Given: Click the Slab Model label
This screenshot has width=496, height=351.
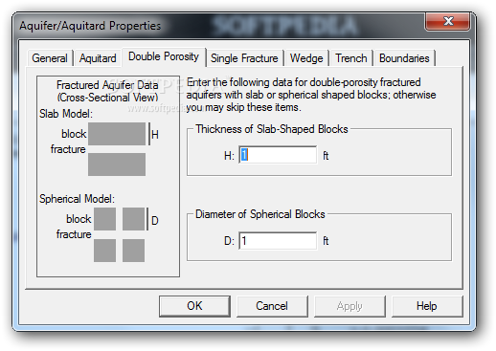Looking at the screenshot, I should pyautogui.click(x=66, y=114).
